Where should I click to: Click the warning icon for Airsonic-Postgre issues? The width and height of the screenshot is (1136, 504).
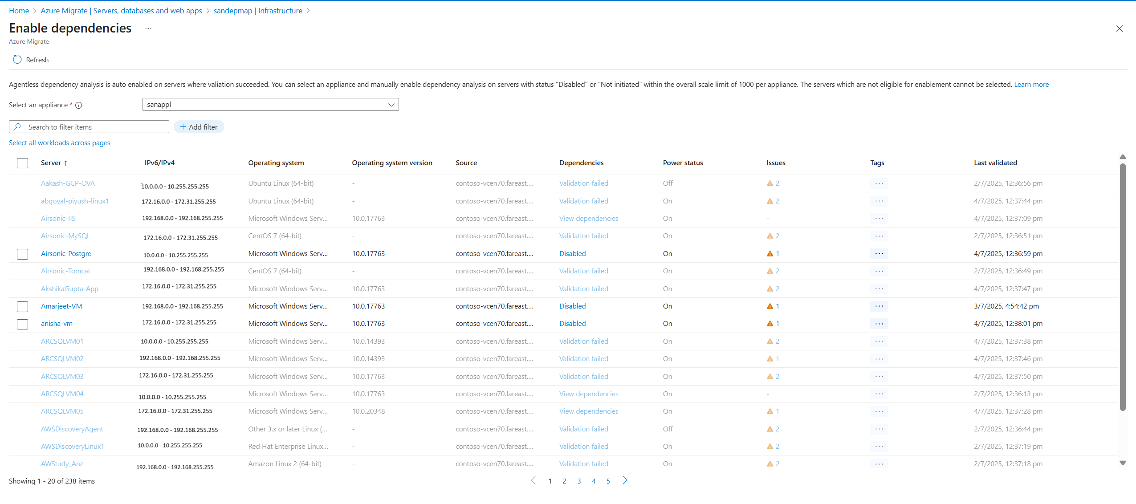pos(770,254)
